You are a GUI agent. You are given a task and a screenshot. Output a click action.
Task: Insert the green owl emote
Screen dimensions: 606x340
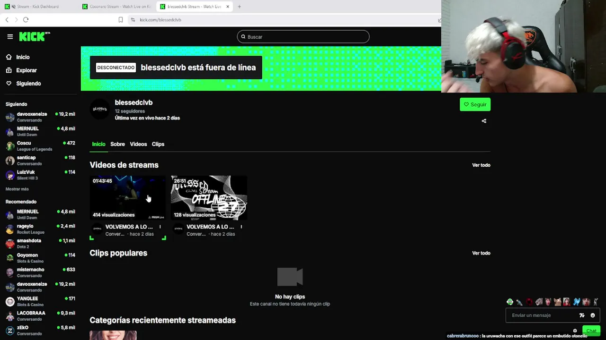(x=510, y=302)
